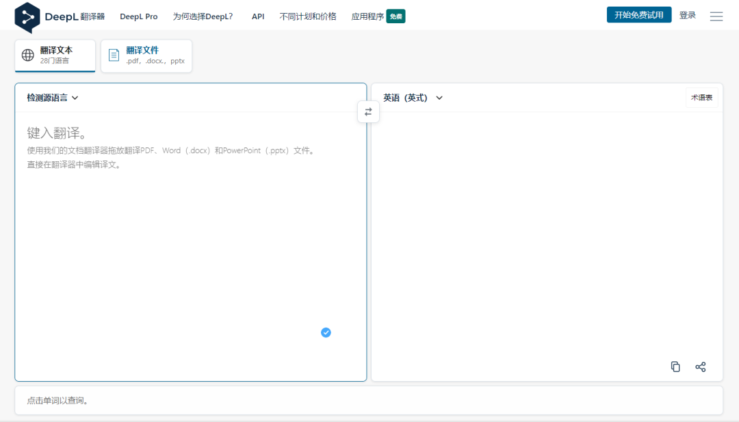Open the 为何选择DeepL? menu item

203,16
